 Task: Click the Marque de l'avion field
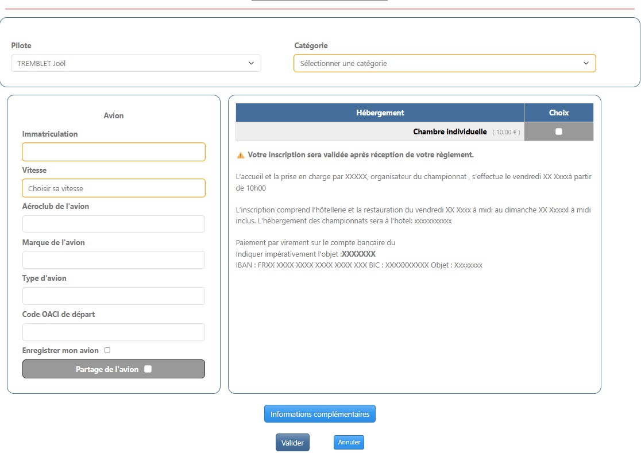tap(114, 260)
